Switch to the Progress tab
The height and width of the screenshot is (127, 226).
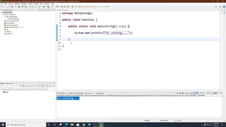click(x=100, y=93)
